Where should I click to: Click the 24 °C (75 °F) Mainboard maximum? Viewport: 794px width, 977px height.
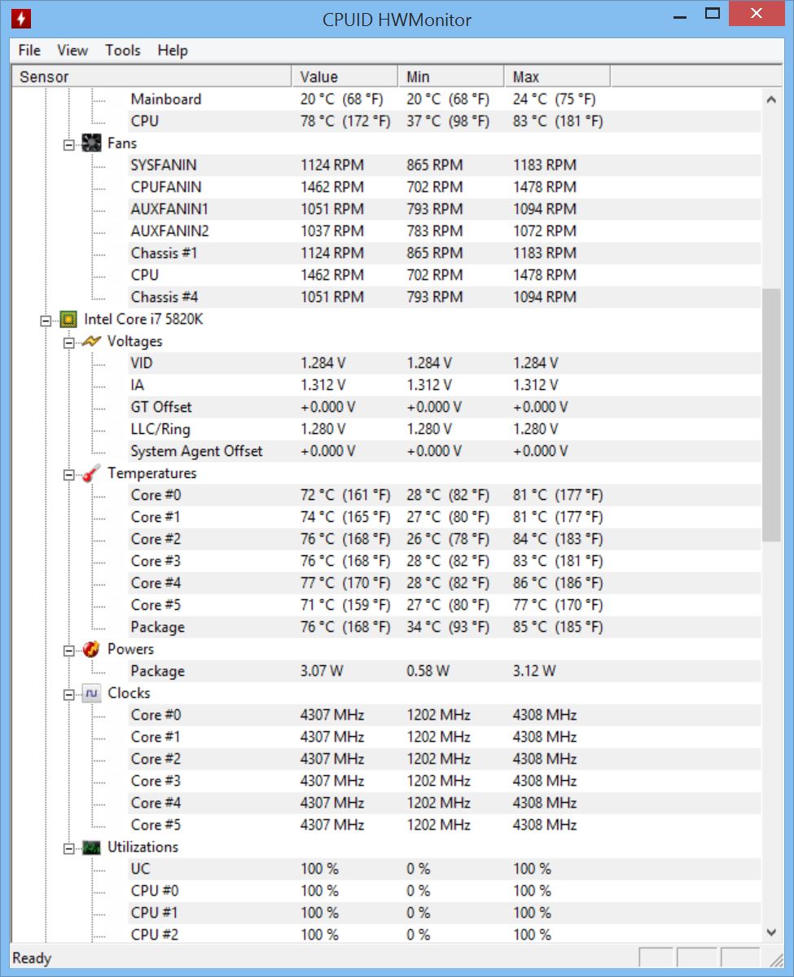coord(554,99)
